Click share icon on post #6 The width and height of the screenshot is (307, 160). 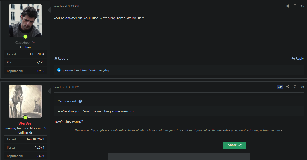tap(288, 87)
